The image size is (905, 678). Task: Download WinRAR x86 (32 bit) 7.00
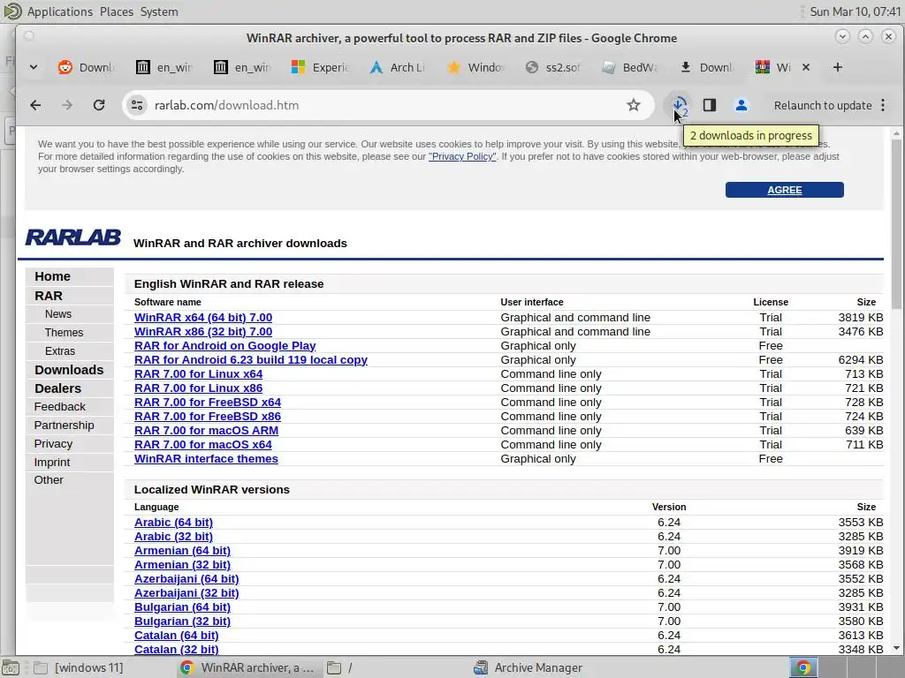pyautogui.click(x=203, y=332)
